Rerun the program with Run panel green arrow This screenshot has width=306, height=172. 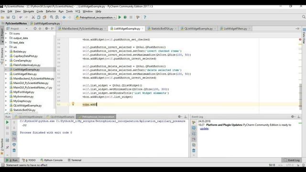tap(7, 122)
